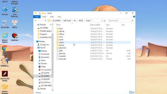Select the locale folder
Viewport: 167px width, 94px height.
coord(61,40)
